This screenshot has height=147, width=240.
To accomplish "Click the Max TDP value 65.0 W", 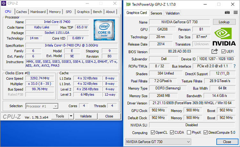I will [82, 27].
